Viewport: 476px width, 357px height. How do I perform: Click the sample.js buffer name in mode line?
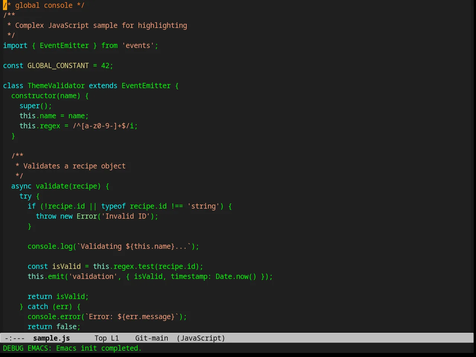(x=51, y=338)
